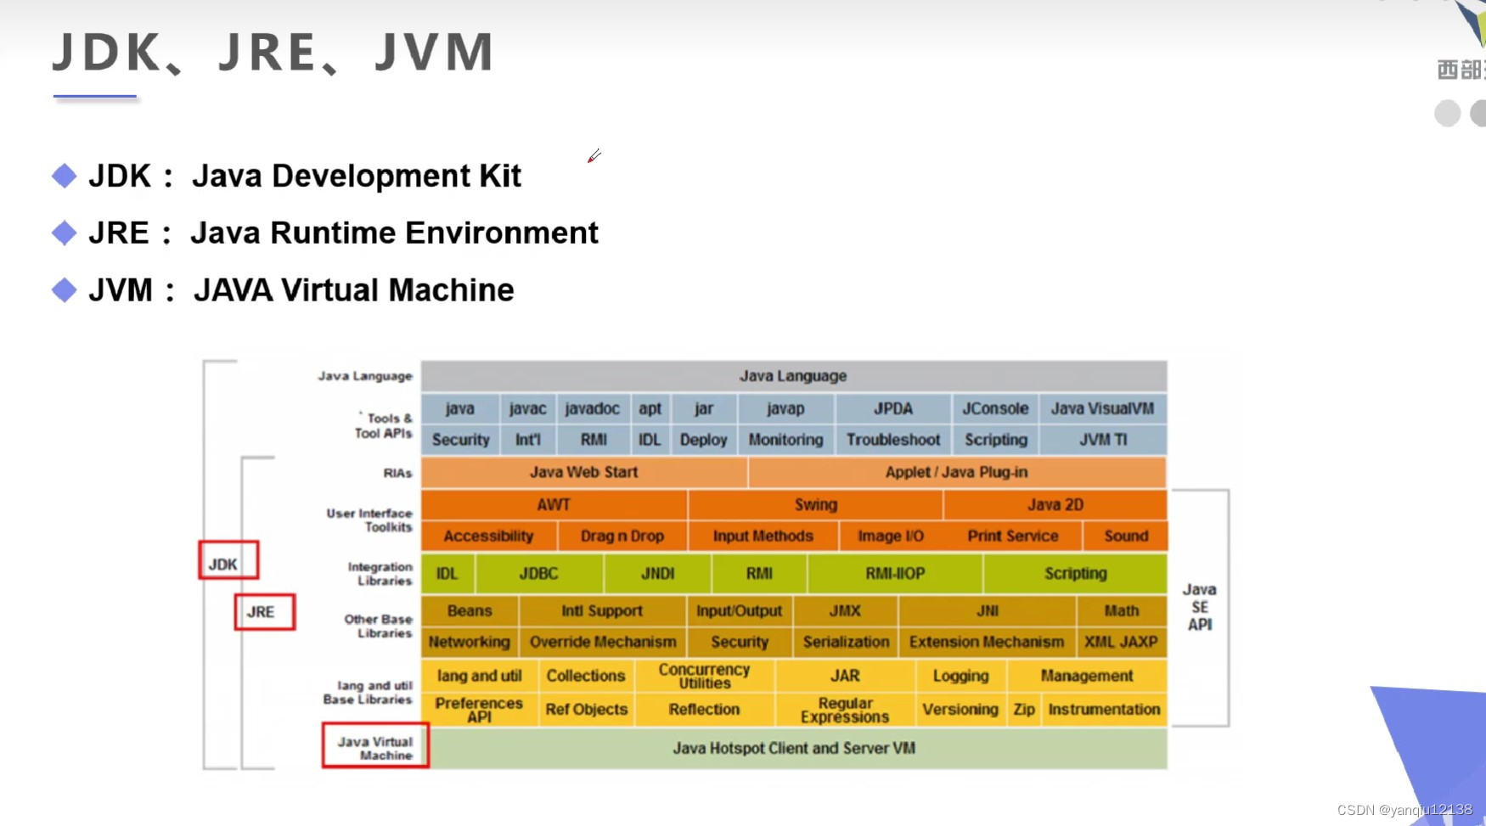Viewport: 1486px width, 826px height.
Task: Click the "Monitoring" cell
Action: pyautogui.click(x=785, y=440)
